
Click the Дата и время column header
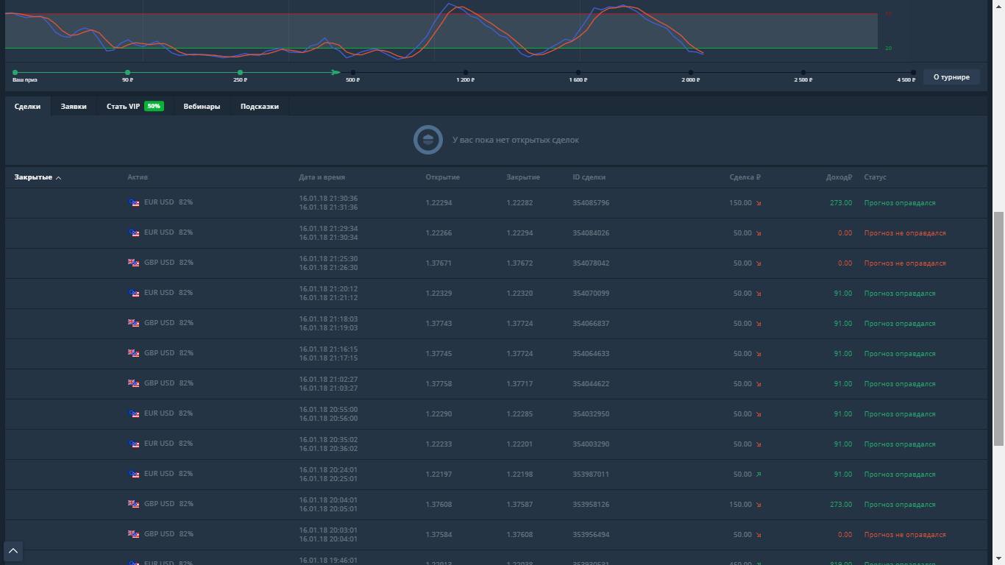(x=322, y=177)
